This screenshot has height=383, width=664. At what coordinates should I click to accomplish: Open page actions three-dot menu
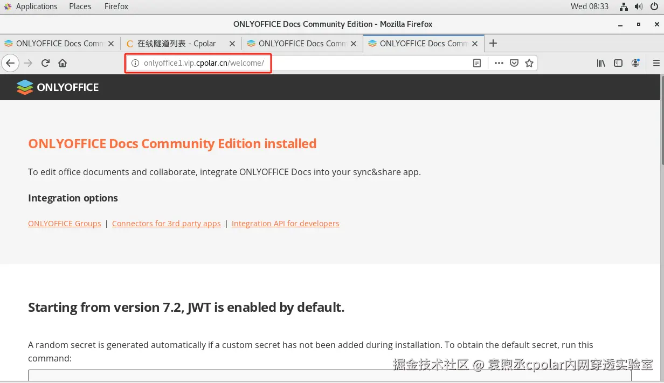(499, 63)
